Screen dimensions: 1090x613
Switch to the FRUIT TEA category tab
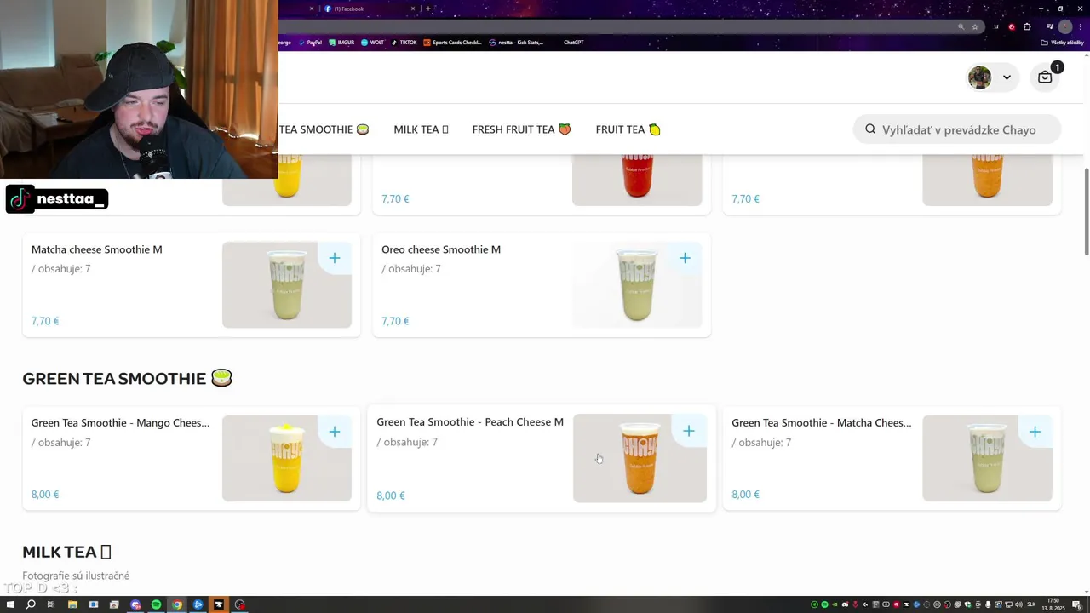(628, 129)
